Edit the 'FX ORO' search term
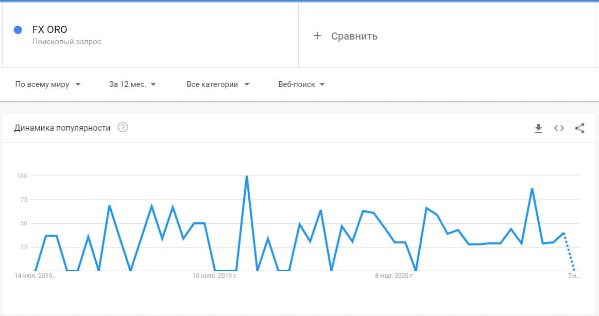 49,30
